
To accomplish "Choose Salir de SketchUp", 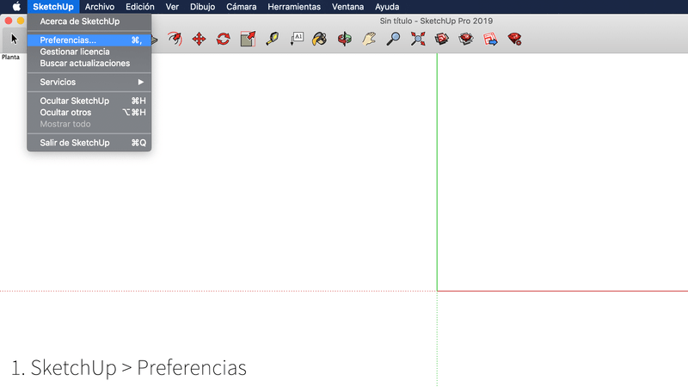I will coord(89,143).
